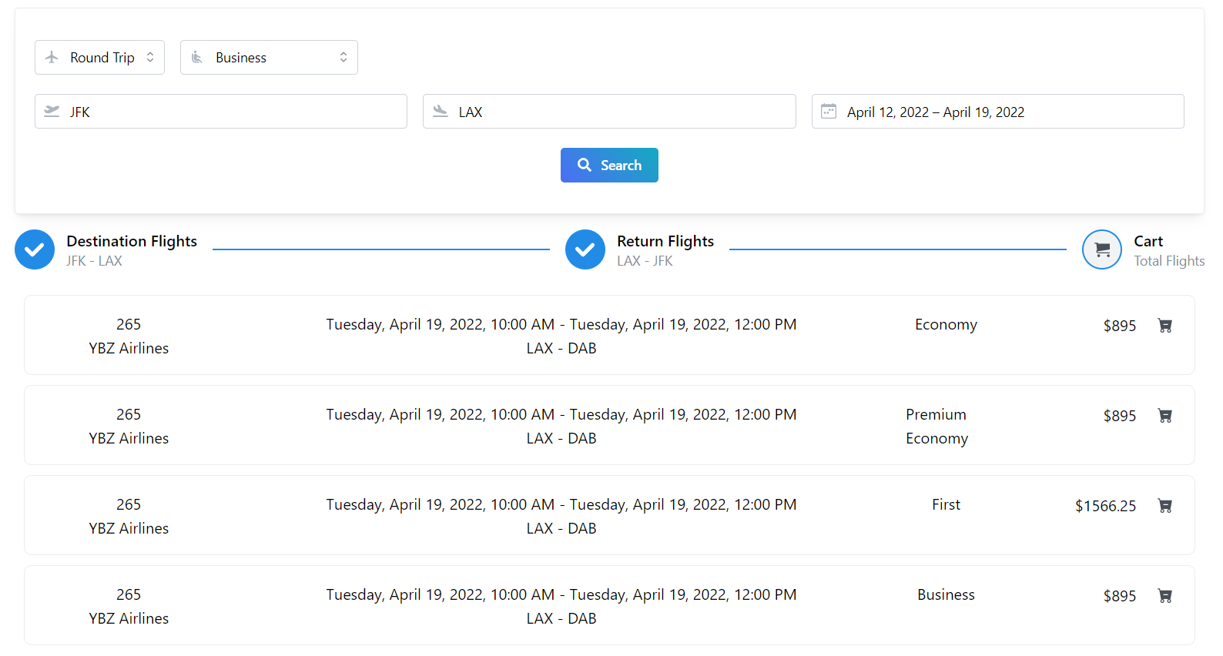Click the calendar icon in date field
The width and height of the screenshot is (1223, 656).
tap(829, 112)
